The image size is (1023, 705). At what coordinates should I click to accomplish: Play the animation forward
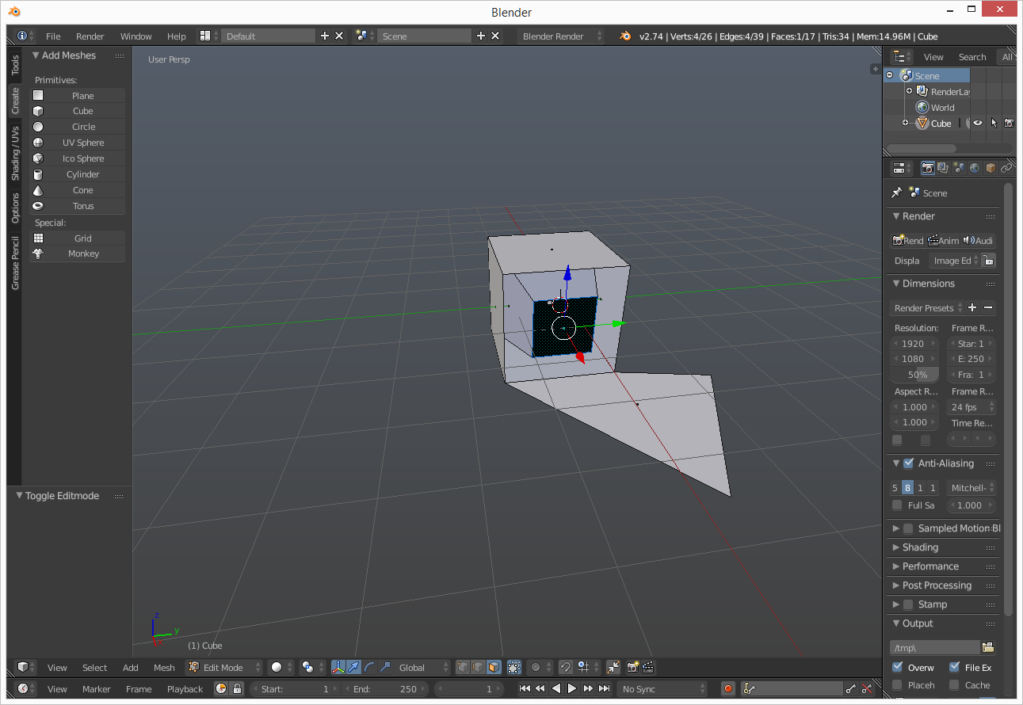coord(572,688)
